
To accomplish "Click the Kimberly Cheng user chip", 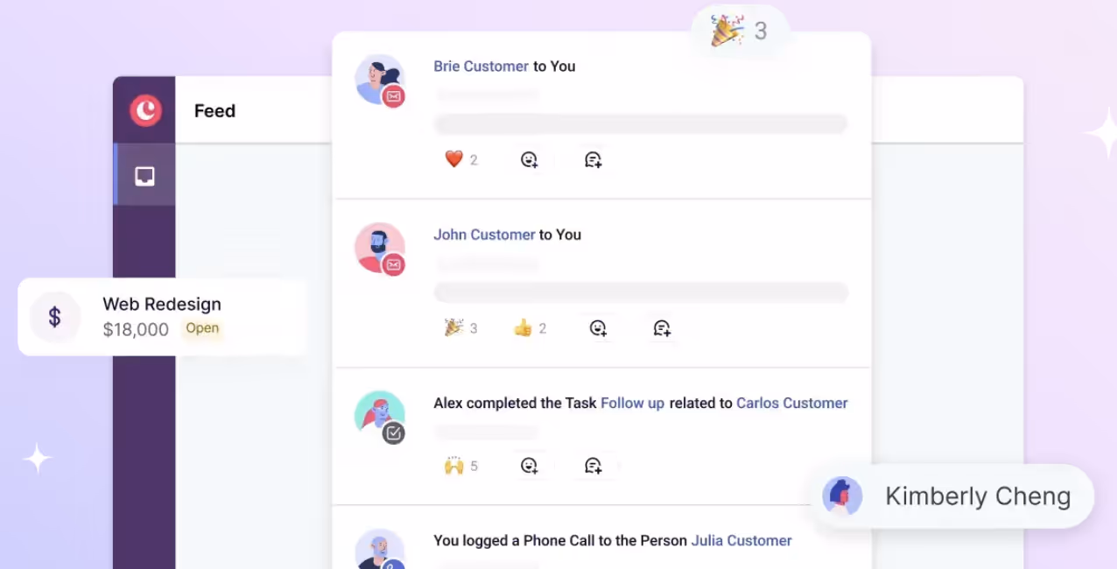I will (x=952, y=496).
